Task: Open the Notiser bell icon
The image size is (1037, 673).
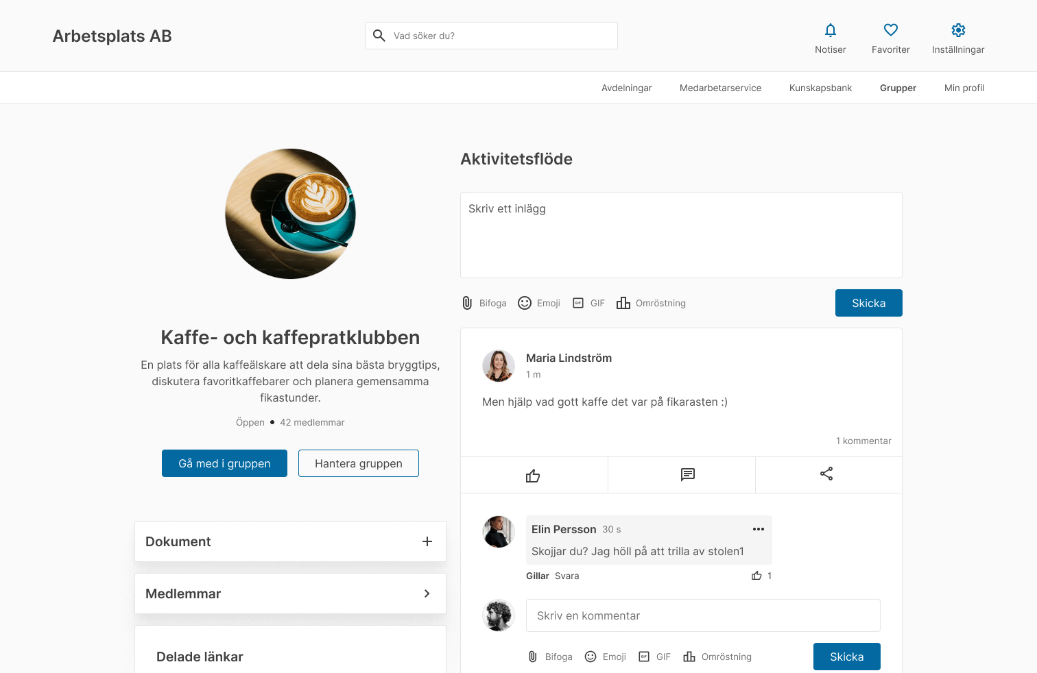Action: tap(830, 31)
